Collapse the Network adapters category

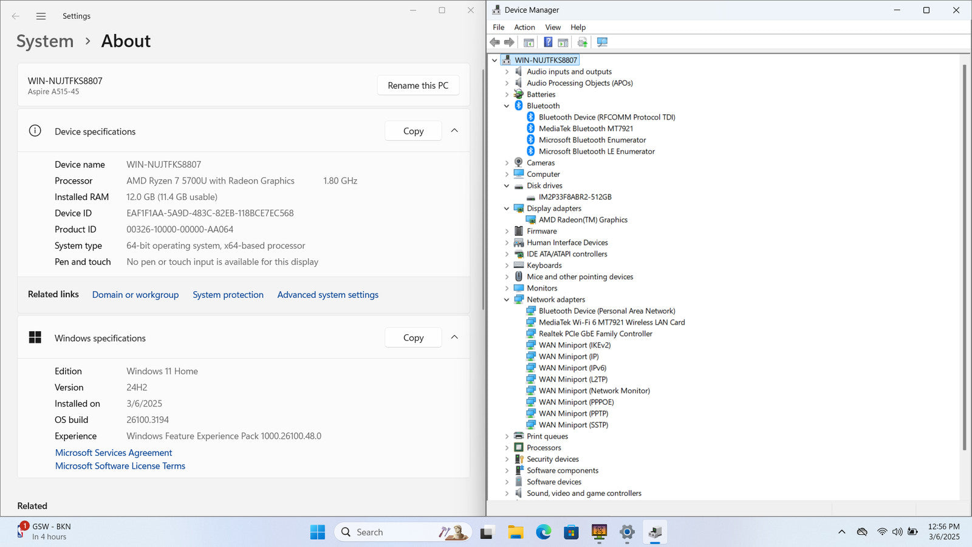507,300
